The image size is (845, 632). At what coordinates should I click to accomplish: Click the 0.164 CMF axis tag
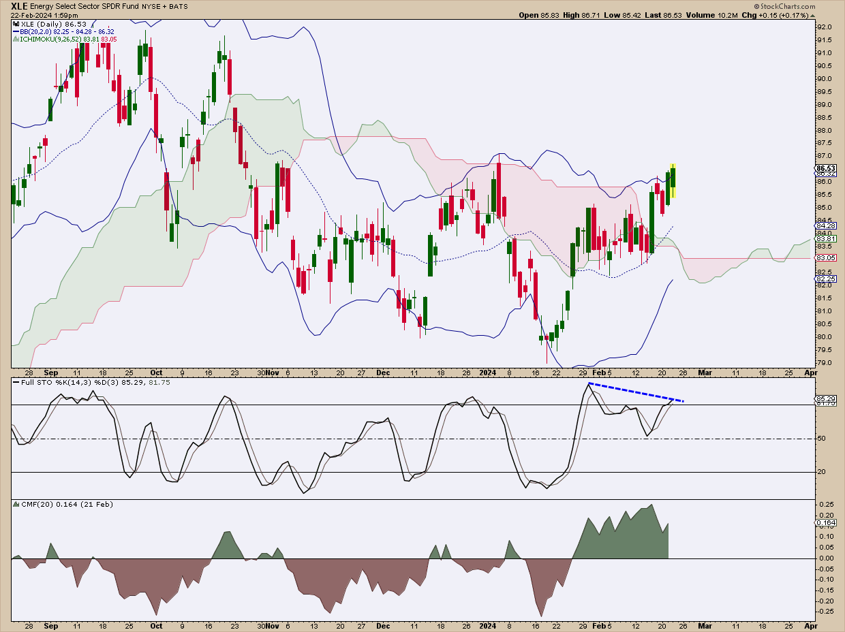click(x=826, y=523)
